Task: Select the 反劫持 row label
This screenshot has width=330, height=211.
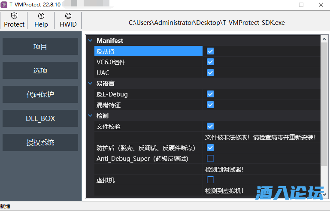Action: pos(148,51)
